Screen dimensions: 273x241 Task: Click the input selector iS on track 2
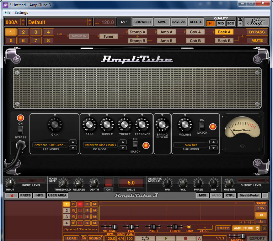tap(73, 210)
